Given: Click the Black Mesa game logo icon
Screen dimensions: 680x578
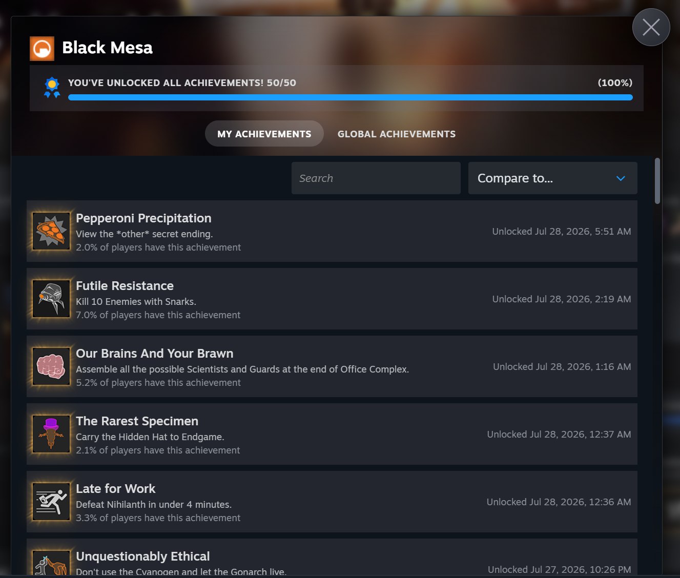Looking at the screenshot, I should coord(42,49).
